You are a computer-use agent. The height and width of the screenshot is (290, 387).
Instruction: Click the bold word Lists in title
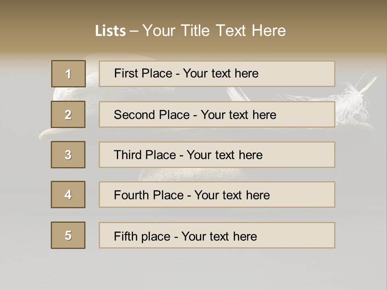110,31
